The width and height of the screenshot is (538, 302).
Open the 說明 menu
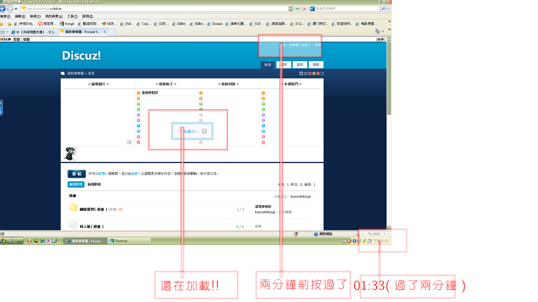tap(87, 16)
